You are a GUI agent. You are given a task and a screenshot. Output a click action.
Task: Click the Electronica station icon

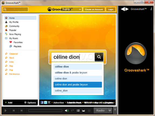pyautogui.click(x=6, y=74)
